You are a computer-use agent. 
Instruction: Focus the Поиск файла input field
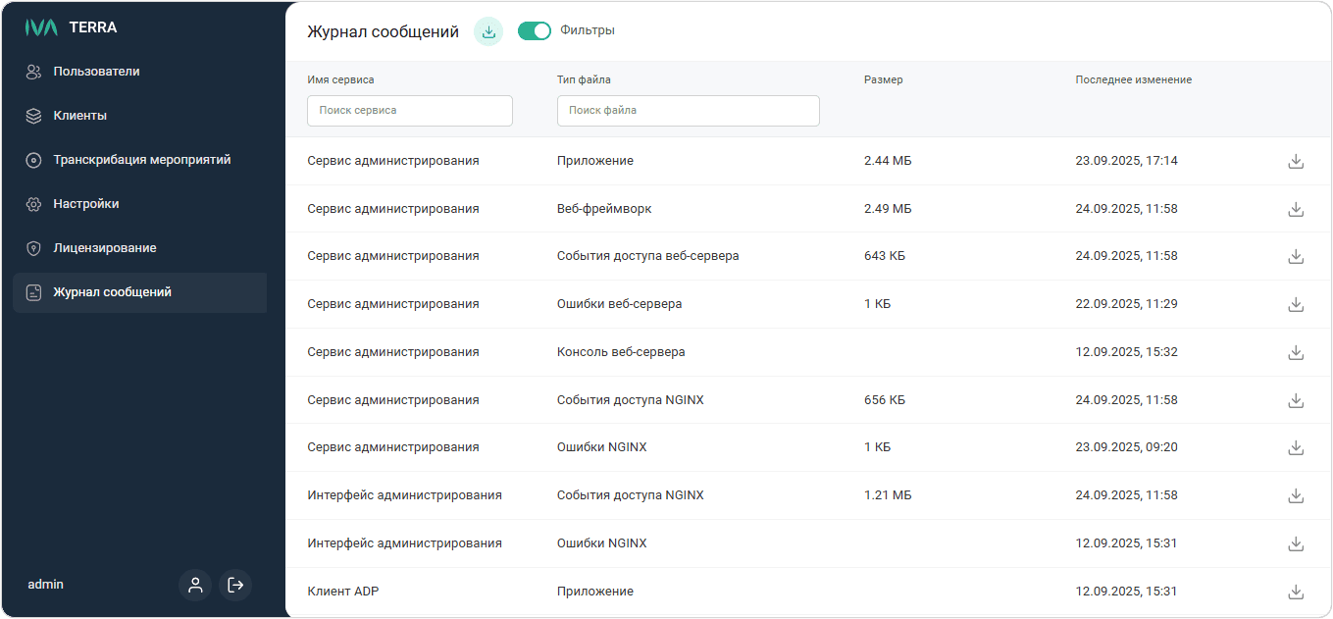(x=688, y=111)
